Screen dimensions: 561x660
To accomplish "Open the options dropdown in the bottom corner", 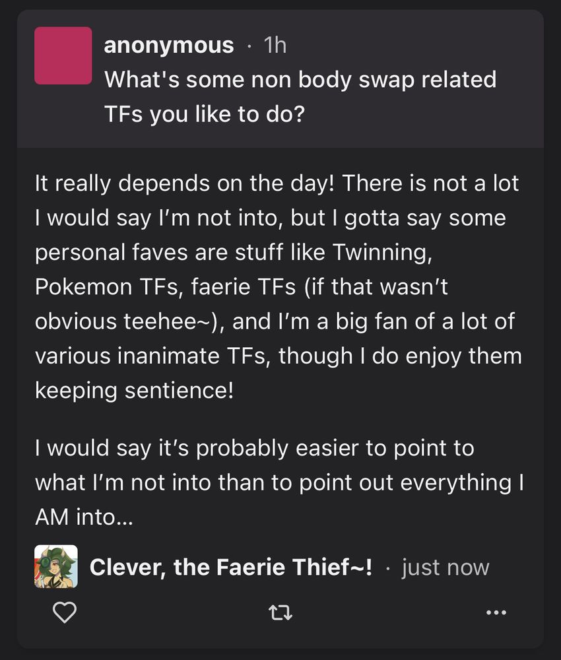I will 495,612.
